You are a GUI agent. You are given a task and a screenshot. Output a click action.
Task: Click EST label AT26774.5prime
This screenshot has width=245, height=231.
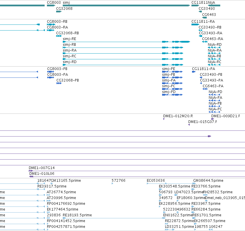click(x=61, y=192)
